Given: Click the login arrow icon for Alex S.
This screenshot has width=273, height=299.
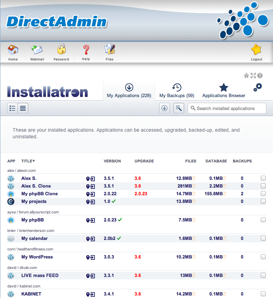Looking at the screenshot, I should pyautogui.click(x=93, y=179).
